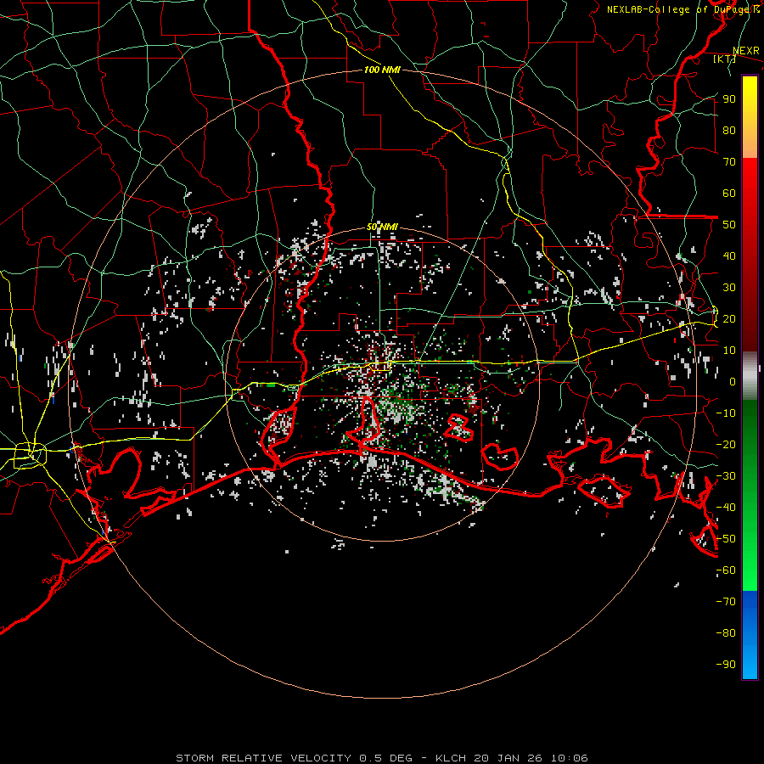Screen dimensions: 764x764
Task: Click the -90 tick label on velocity scale
Action: point(726,665)
